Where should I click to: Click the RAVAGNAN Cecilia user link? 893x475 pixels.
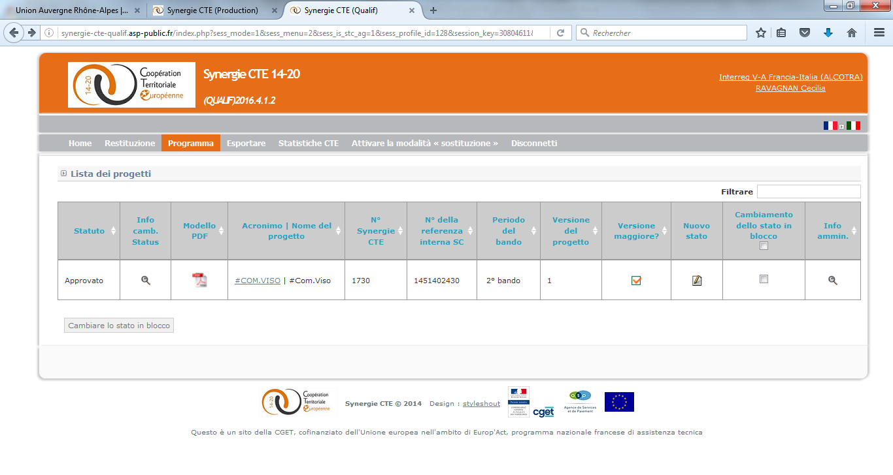(x=790, y=88)
